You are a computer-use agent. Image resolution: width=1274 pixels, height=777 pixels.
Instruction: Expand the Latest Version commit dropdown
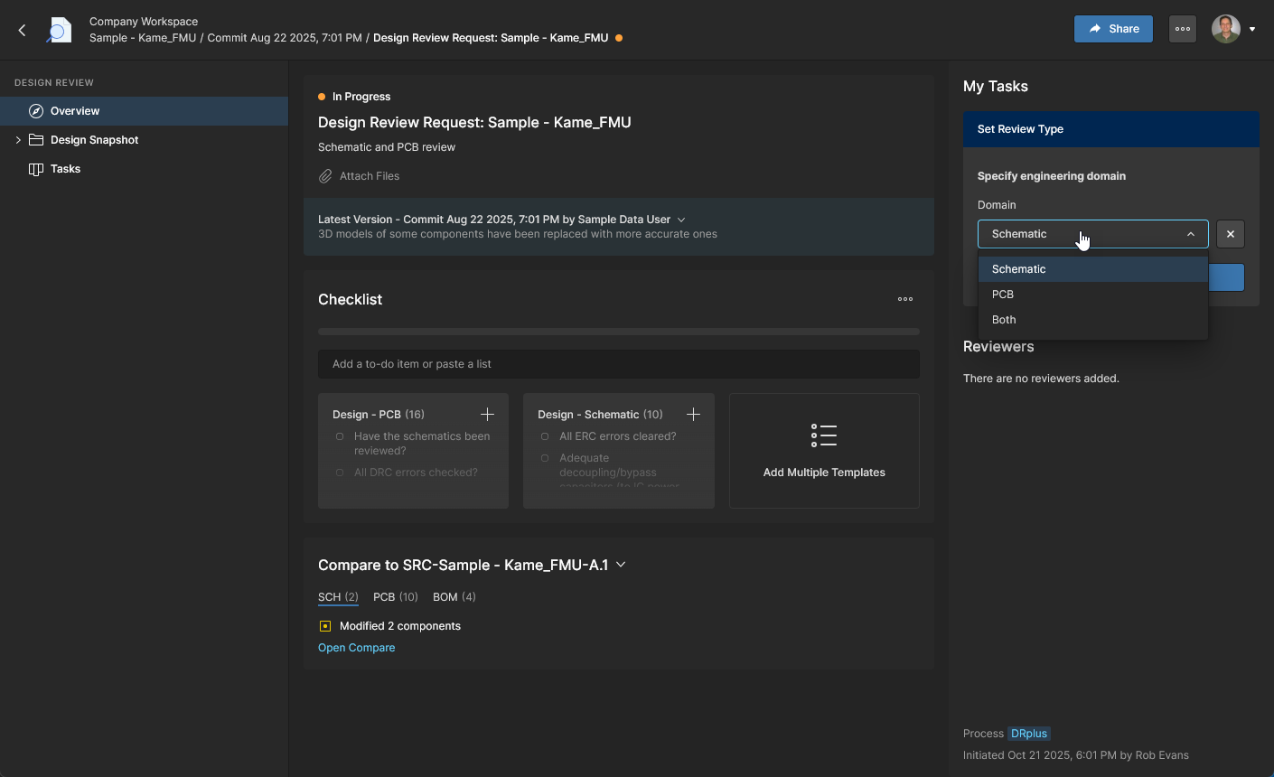click(x=681, y=220)
